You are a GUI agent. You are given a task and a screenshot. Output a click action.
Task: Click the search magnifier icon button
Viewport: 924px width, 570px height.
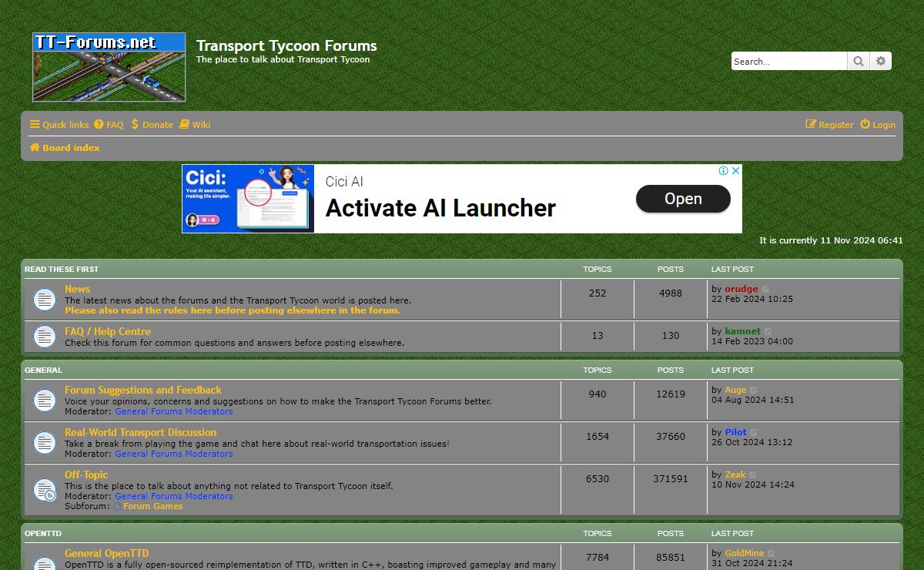[859, 62]
